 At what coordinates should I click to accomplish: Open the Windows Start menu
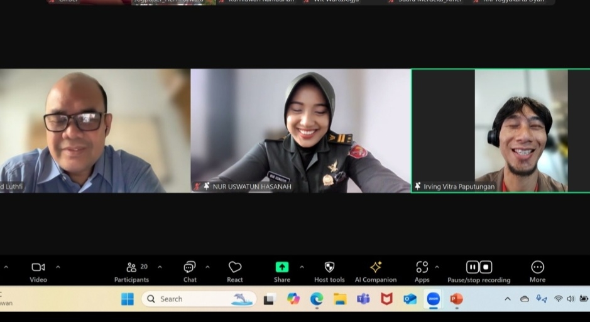(128, 299)
